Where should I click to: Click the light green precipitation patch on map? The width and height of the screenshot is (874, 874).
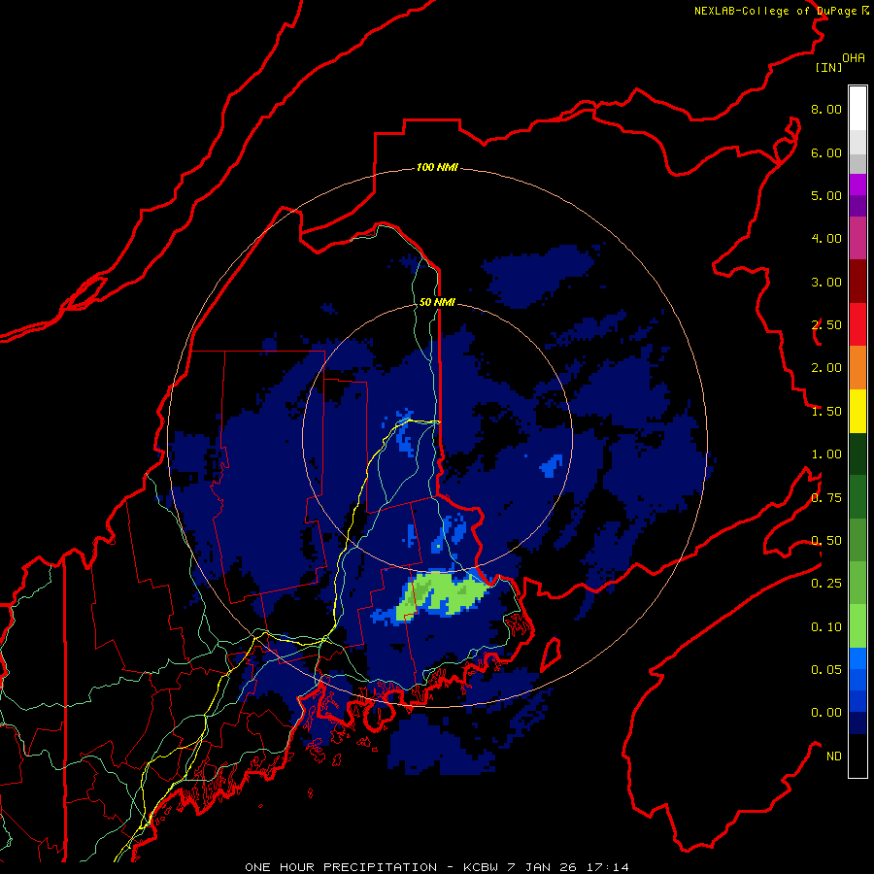coord(443,593)
